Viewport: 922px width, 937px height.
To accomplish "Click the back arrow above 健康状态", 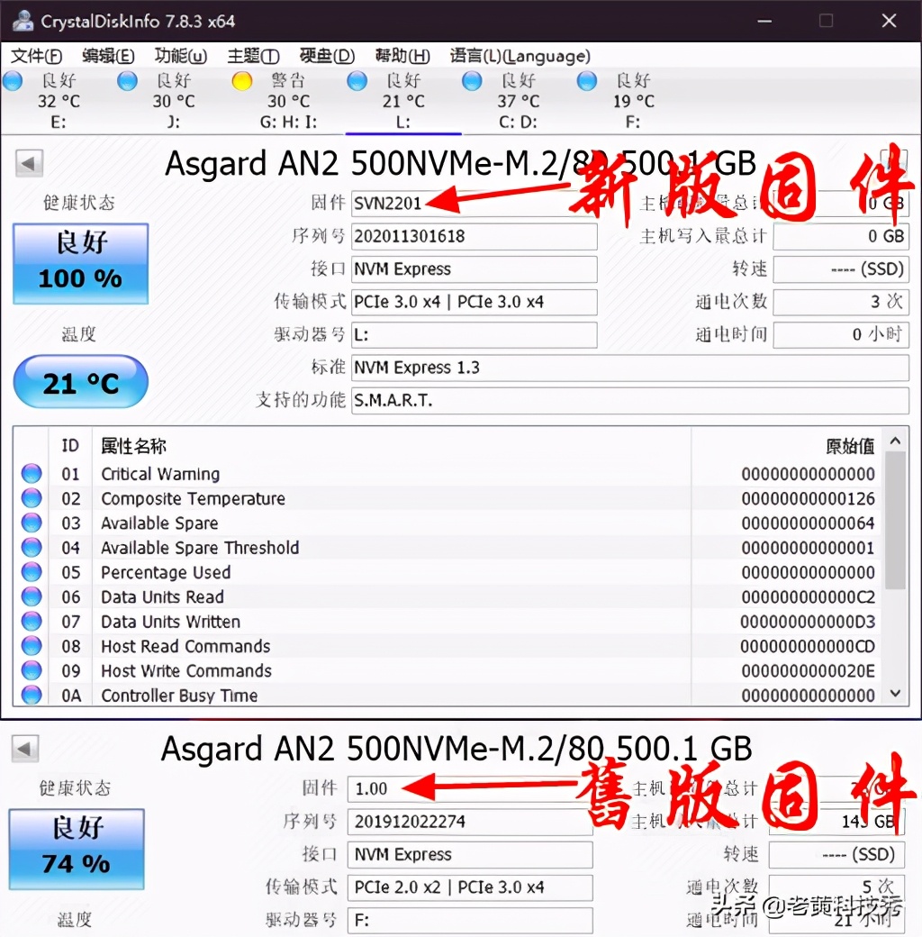I will pyautogui.click(x=27, y=162).
